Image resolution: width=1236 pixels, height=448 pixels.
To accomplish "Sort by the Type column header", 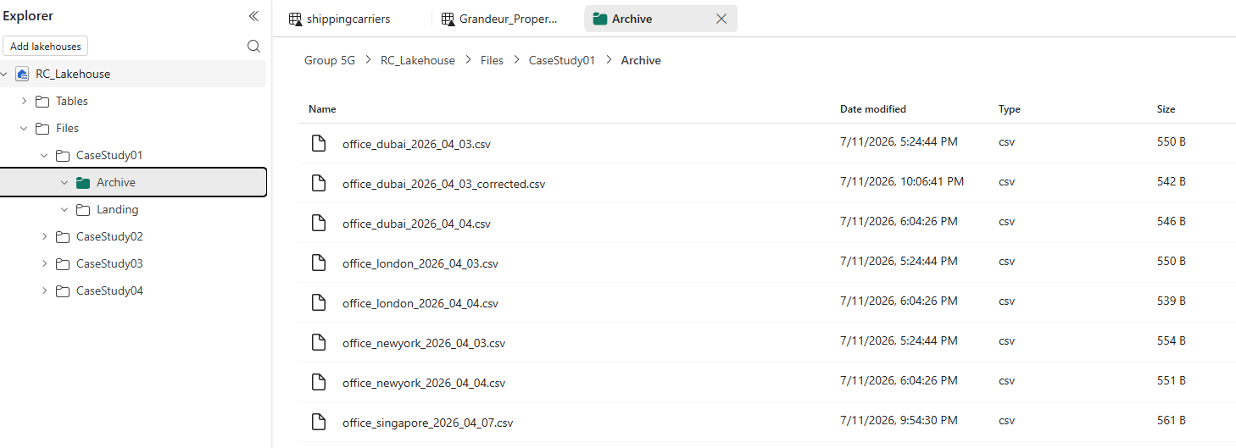I will click(x=1010, y=109).
